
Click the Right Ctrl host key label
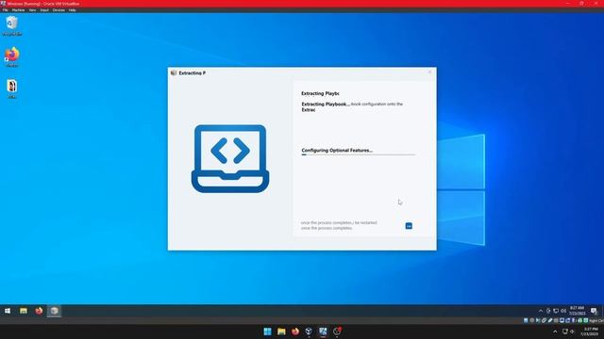pos(596,320)
